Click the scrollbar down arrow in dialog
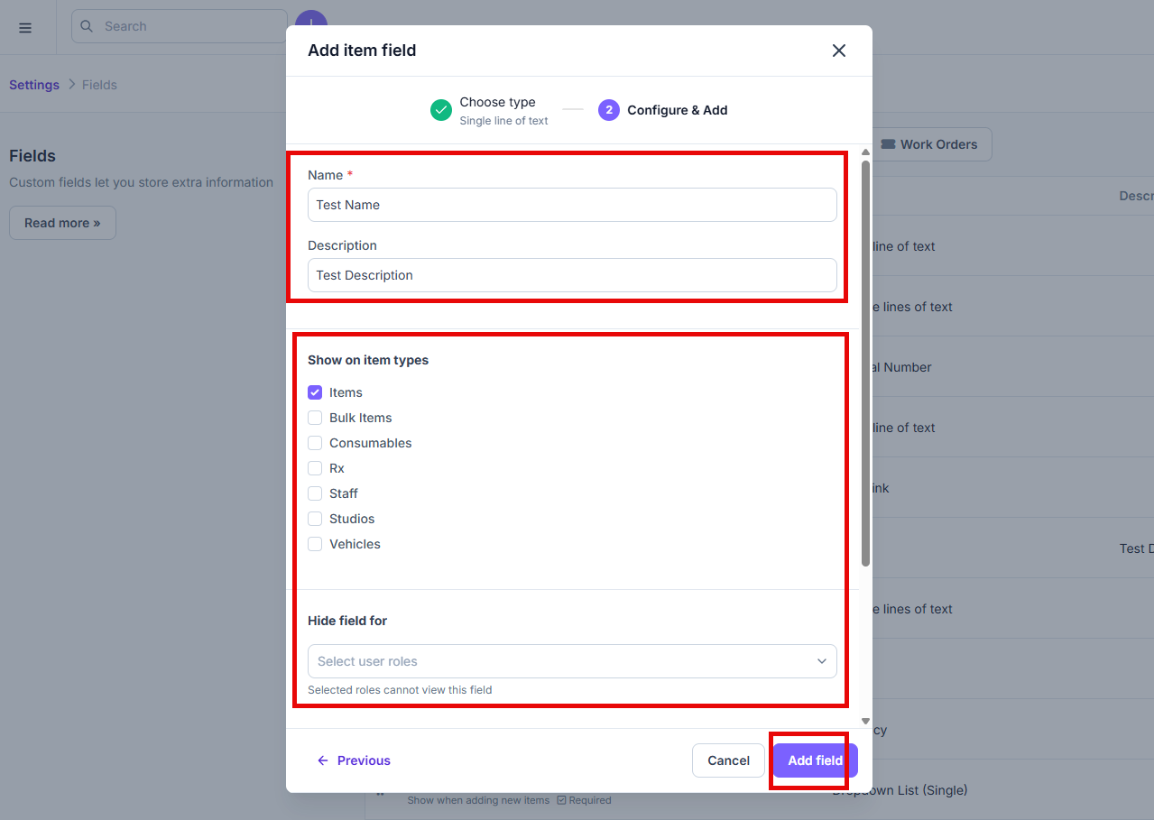The height and width of the screenshot is (820, 1154). point(866,722)
